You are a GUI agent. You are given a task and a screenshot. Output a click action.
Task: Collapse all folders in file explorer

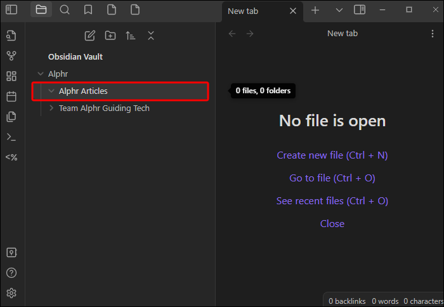tap(151, 36)
